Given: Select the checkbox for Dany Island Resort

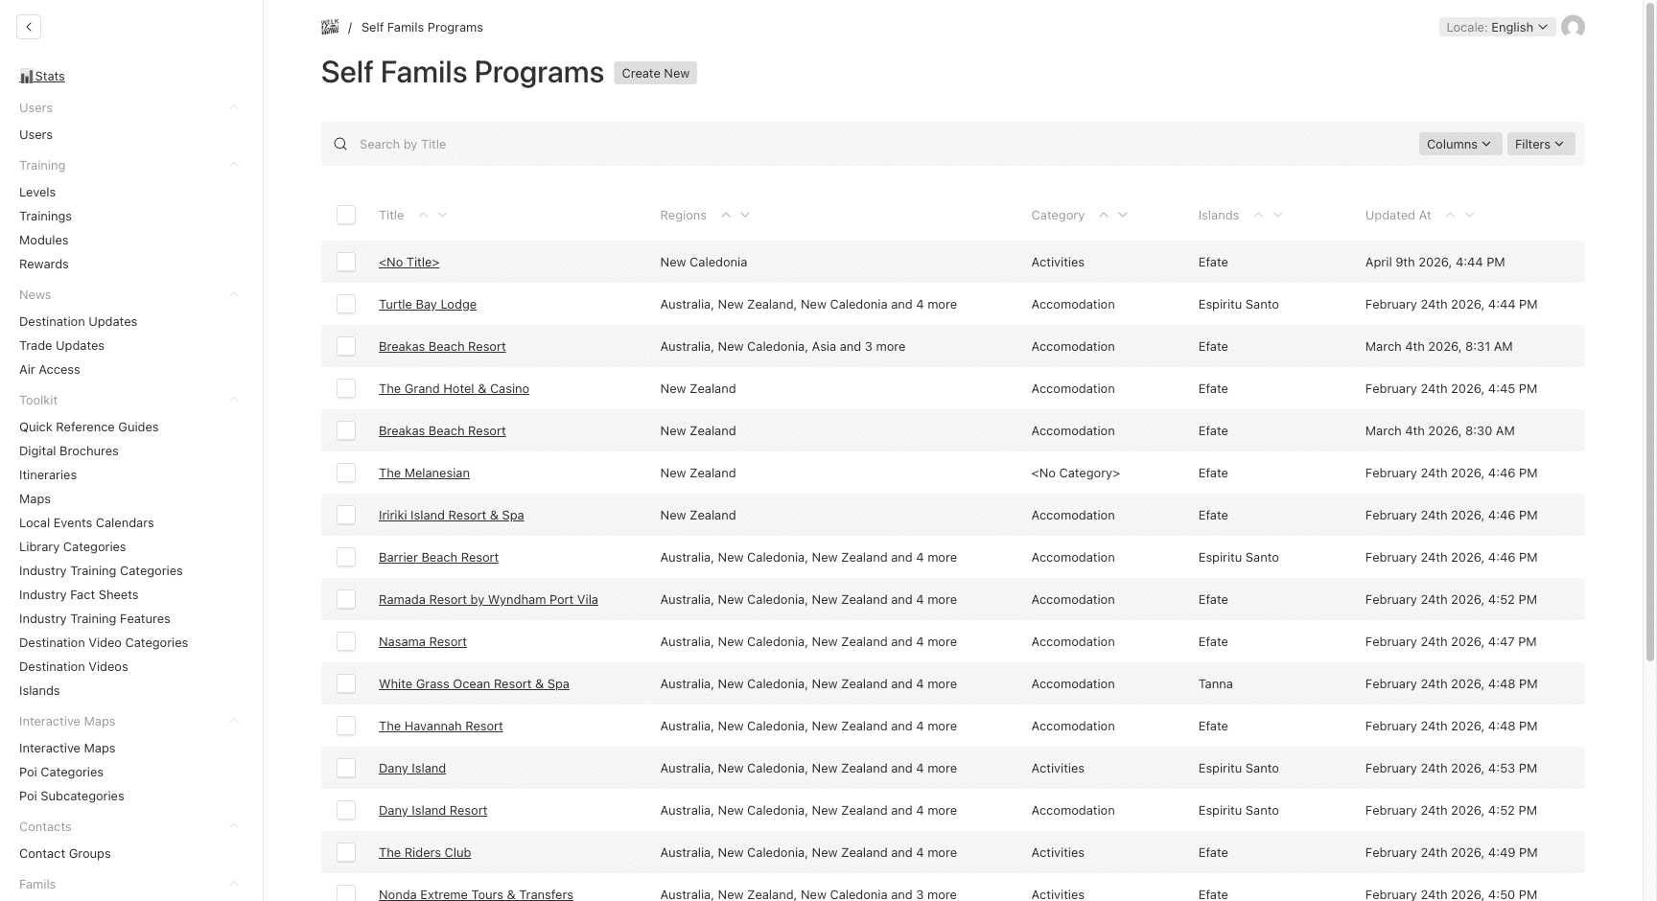Looking at the screenshot, I should pos(346,810).
